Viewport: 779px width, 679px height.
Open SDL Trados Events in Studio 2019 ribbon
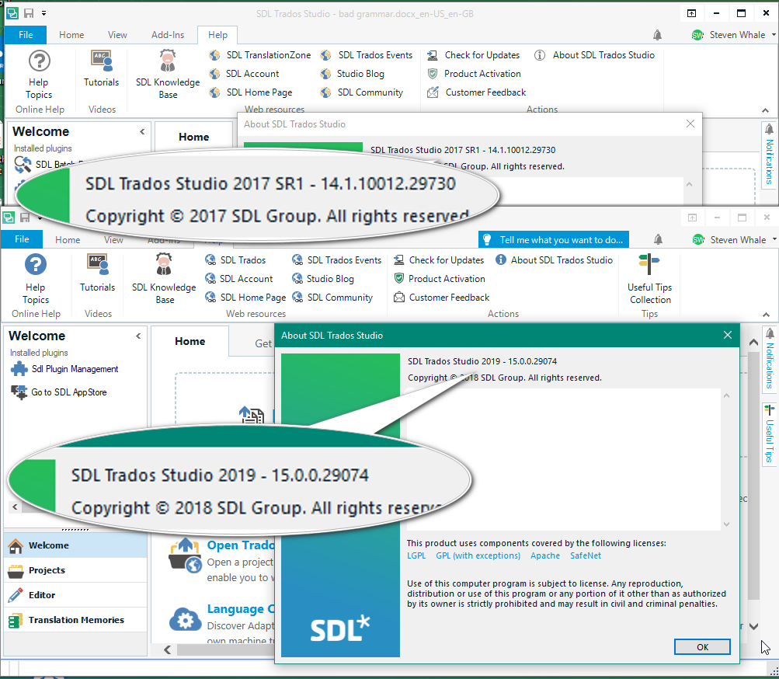click(336, 260)
